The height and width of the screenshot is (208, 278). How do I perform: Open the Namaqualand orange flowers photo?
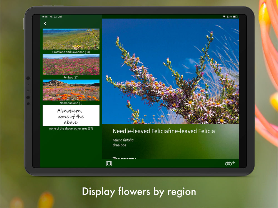(71, 90)
